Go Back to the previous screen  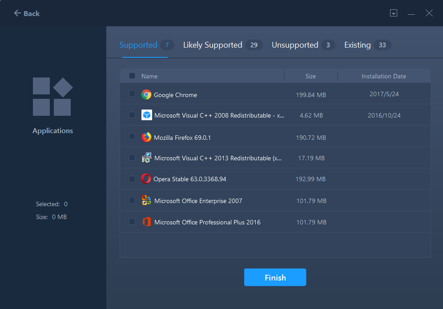[27, 13]
